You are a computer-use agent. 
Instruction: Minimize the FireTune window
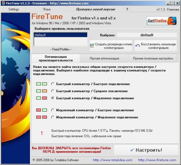(x=168, y=3)
